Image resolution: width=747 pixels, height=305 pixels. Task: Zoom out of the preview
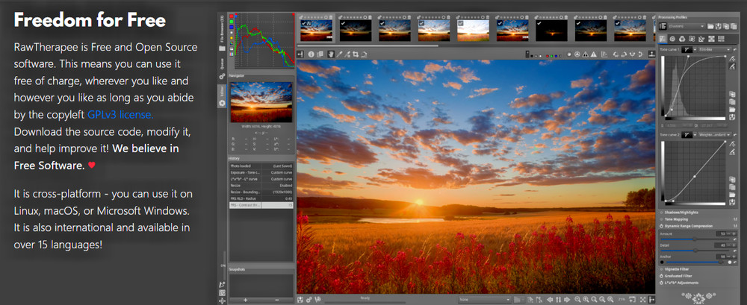[577, 300]
